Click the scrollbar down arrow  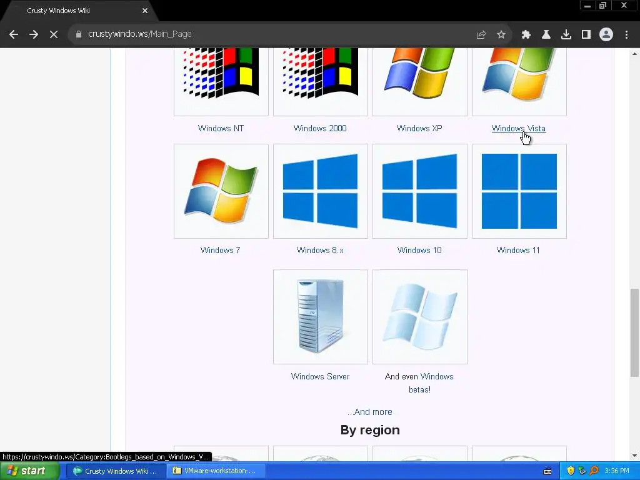[x=634, y=456]
